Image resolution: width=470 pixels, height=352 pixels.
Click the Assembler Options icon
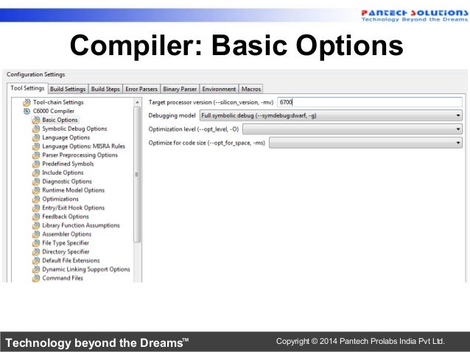[36, 234]
